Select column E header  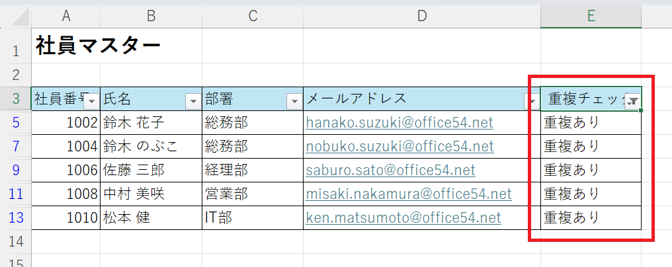[591, 16]
